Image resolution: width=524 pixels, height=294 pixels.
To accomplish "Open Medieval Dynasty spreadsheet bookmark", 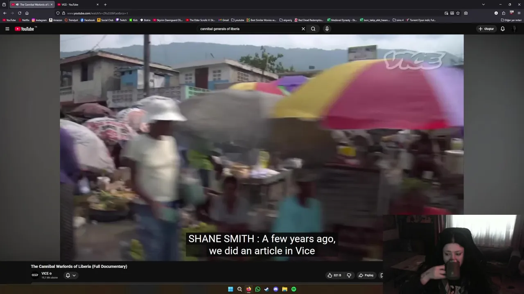I will coord(342,20).
